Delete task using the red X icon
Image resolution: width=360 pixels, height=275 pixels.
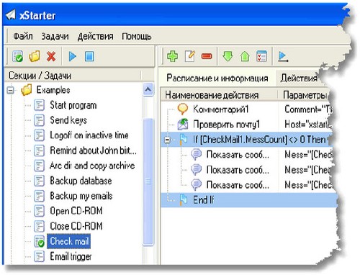(51, 57)
